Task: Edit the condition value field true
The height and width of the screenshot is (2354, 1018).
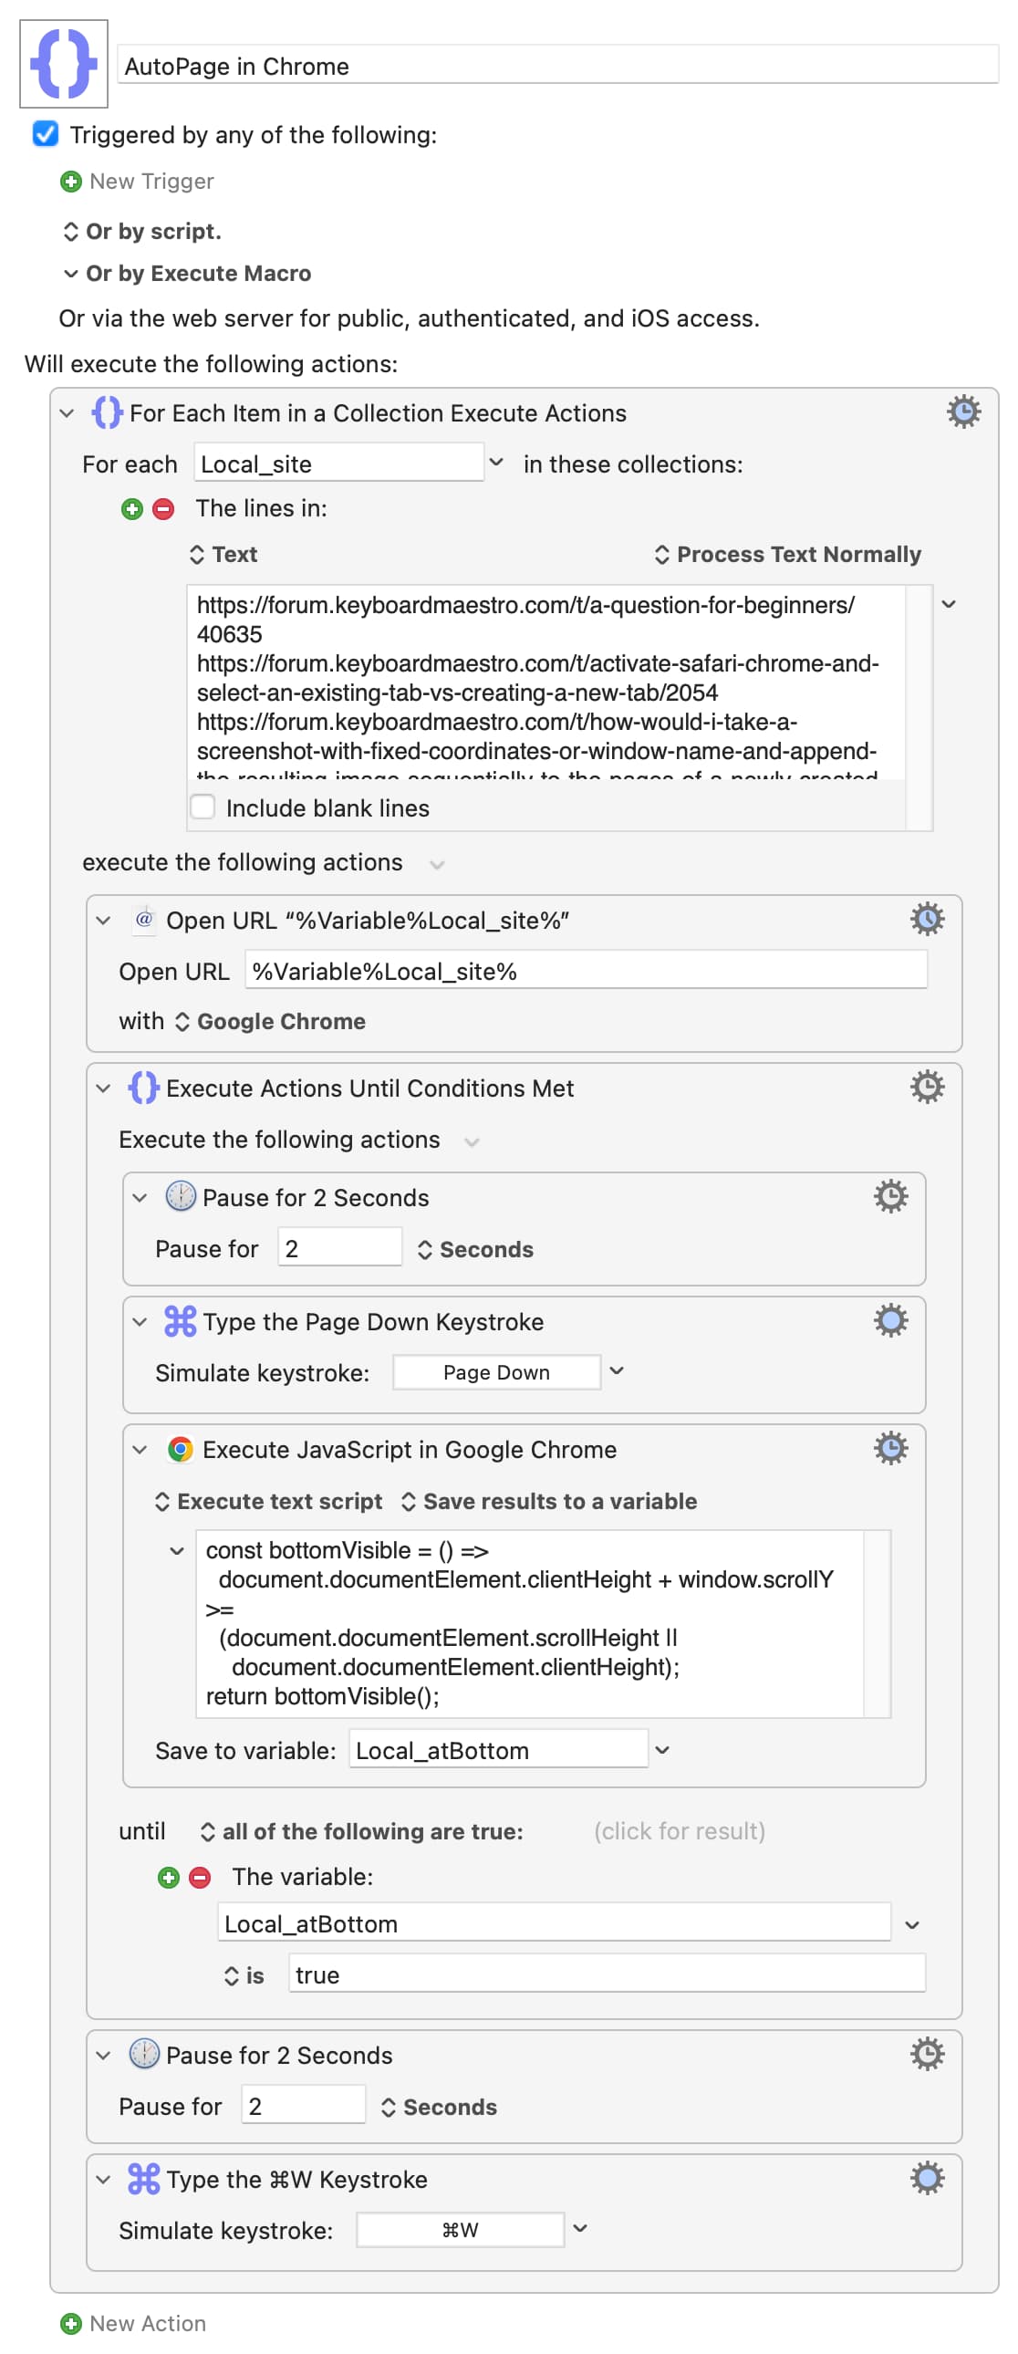Action: [607, 1974]
